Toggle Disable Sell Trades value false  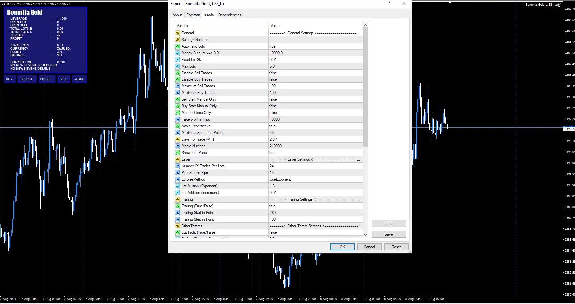(315, 73)
